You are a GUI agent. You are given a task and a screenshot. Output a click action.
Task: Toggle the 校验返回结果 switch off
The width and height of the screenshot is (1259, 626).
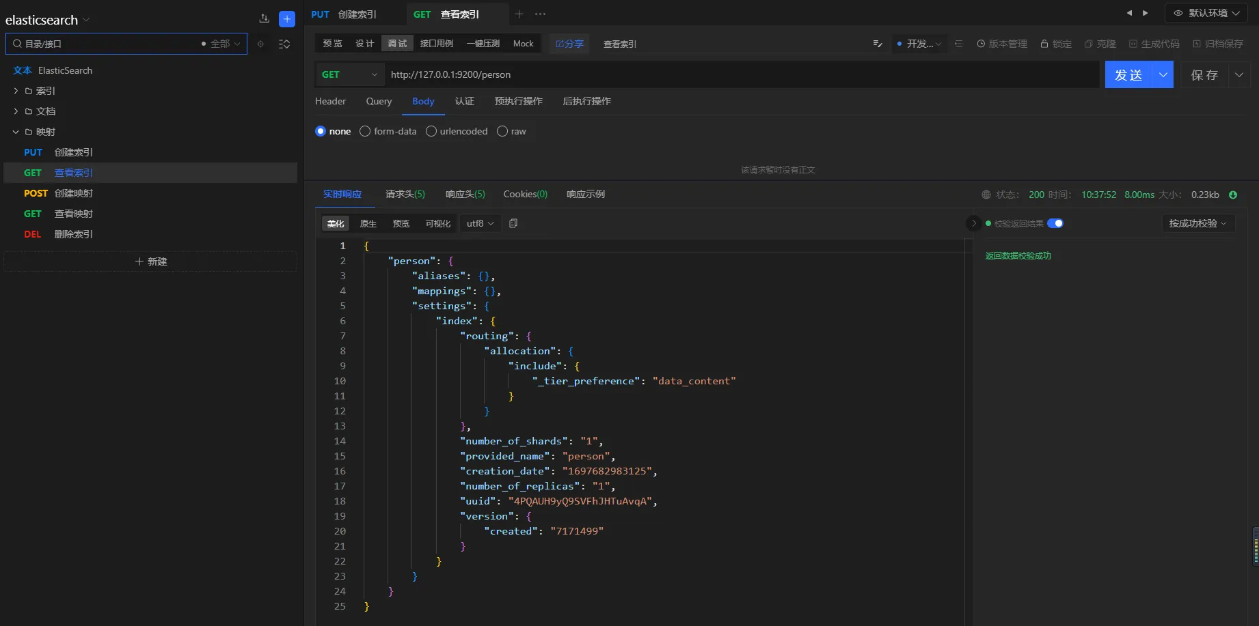[x=1055, y=223]
